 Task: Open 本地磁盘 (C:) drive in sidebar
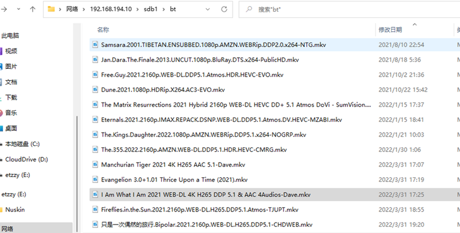[22, 144]
